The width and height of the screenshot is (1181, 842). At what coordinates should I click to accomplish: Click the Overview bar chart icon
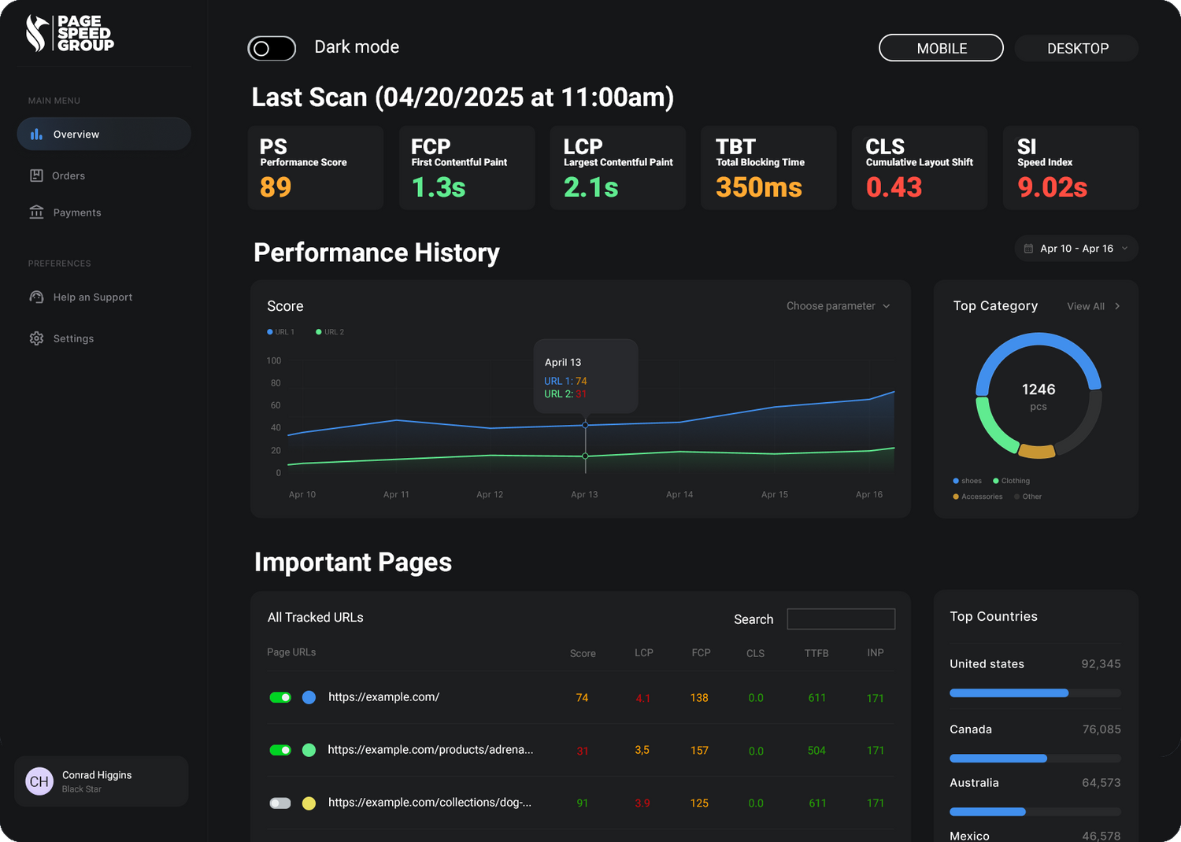coord(36,135)
